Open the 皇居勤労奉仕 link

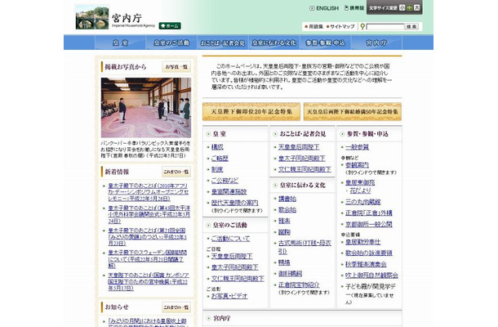(363, 242)
